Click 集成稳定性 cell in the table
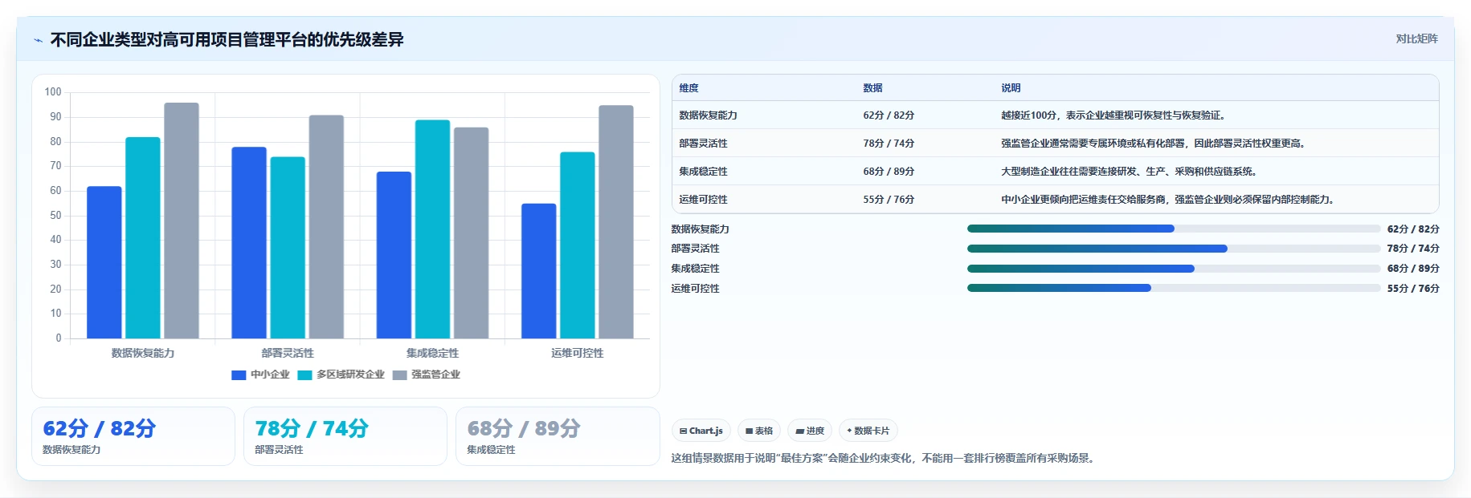 [x=704, y=172]
